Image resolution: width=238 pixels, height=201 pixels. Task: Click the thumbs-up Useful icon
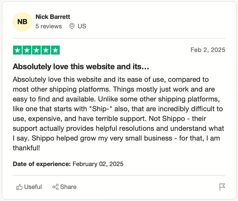click(x=19, y=187)
